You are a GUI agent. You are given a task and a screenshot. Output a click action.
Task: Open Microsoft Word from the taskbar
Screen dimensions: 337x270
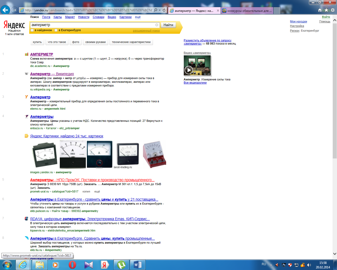[x=138, y=264]
